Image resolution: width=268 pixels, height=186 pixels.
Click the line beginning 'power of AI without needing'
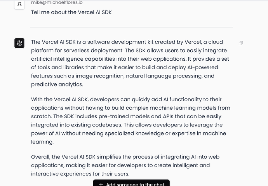tap(129, 133)
